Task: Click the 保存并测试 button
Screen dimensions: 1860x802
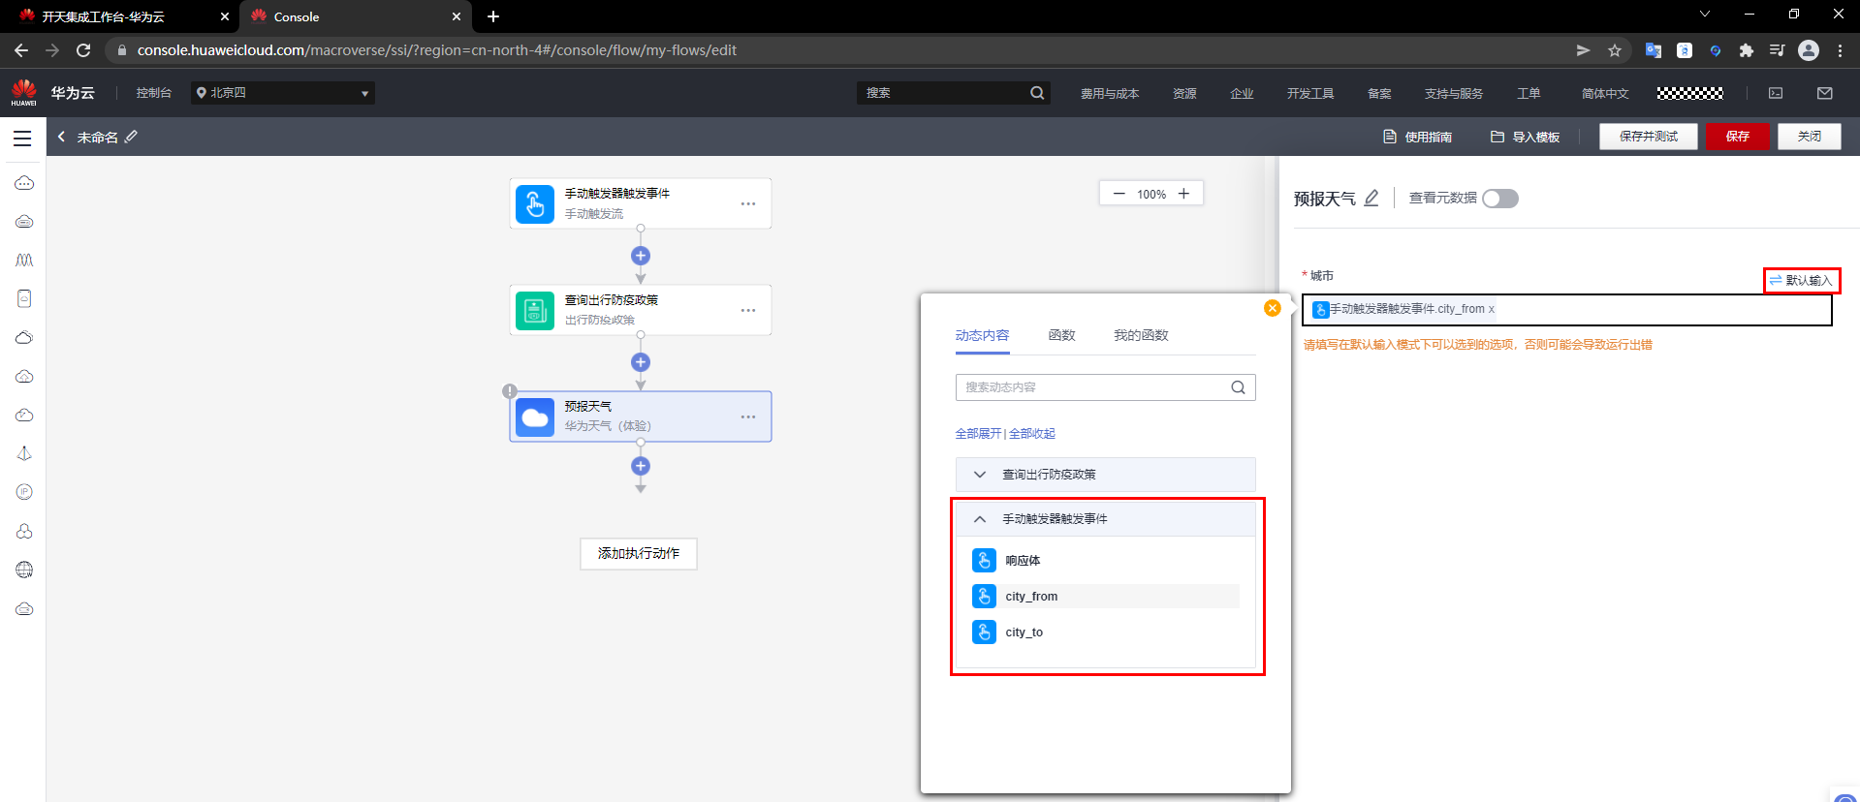Action: [x=1648, y=137]
